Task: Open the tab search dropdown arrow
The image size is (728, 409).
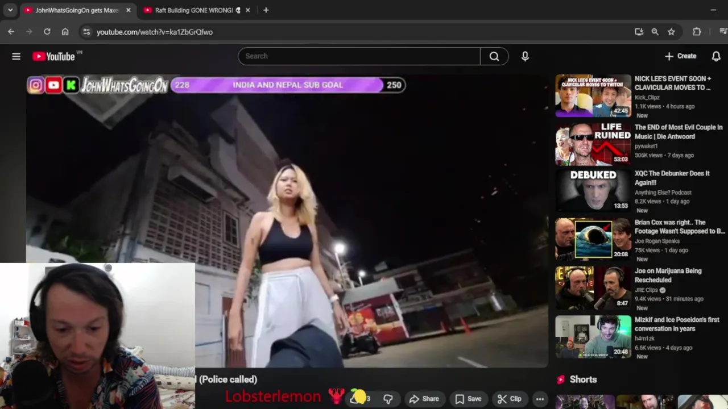Action: pos(10,10)
